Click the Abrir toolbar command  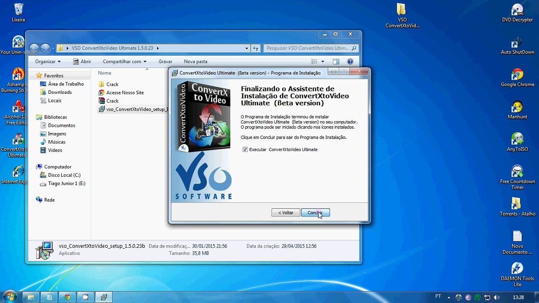pyautogui.click(x=82, y=61)
